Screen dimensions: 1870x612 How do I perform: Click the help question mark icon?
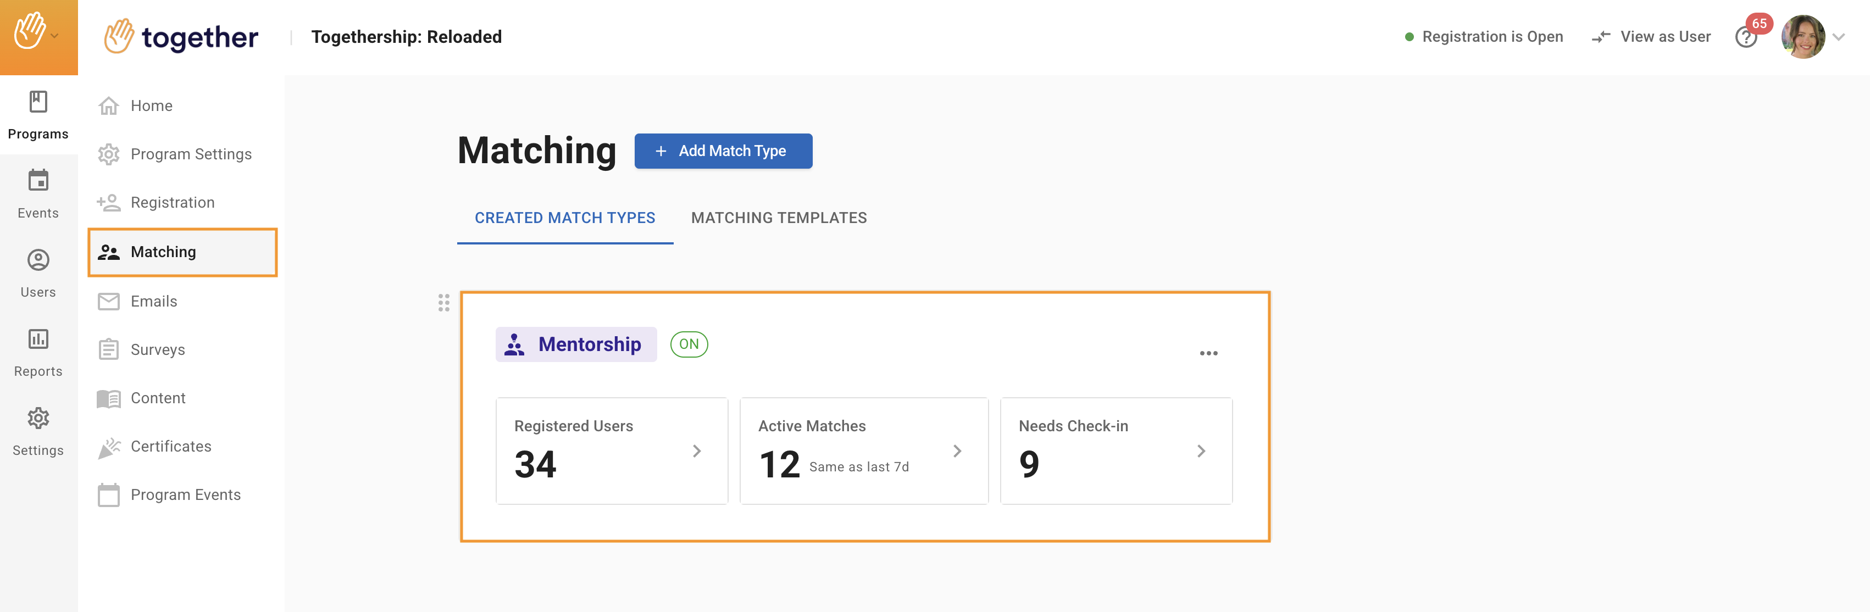click(x=1745, y=37)
